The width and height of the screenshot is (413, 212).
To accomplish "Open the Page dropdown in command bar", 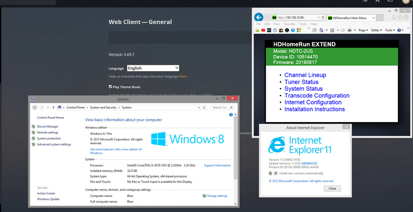I will (x=363, y=30).
